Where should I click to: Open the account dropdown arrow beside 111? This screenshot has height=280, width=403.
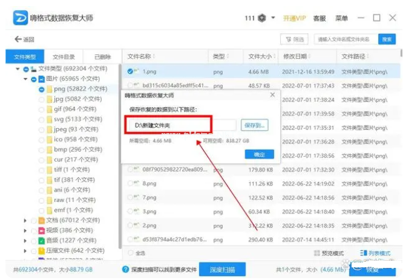point(274,18)
